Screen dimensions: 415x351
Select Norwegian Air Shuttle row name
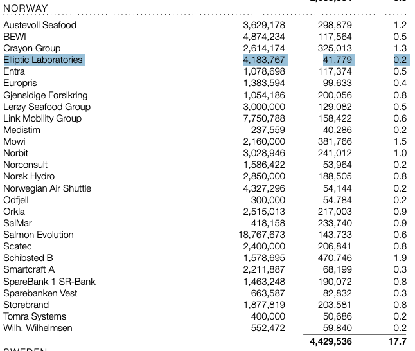(47, 188)
